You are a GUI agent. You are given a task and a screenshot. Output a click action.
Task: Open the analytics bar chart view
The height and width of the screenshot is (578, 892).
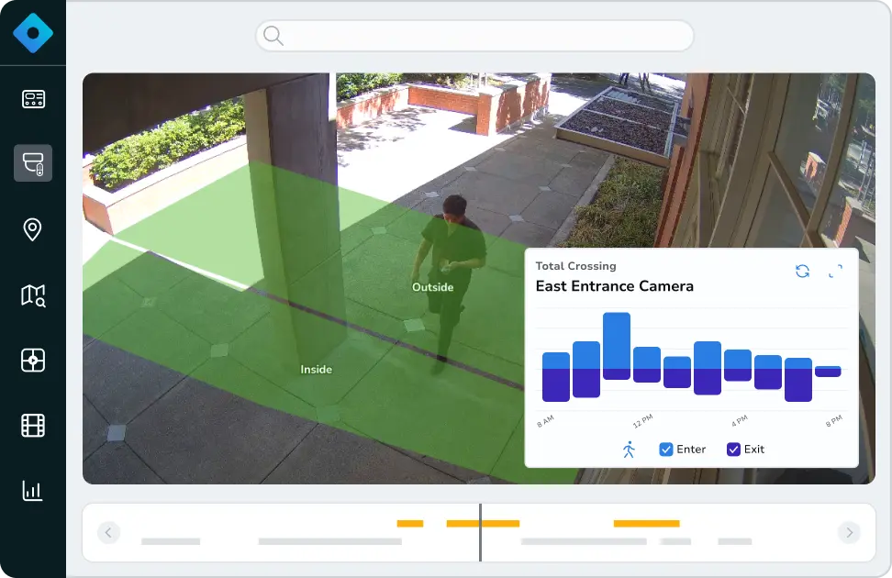(x=32, y=490)
